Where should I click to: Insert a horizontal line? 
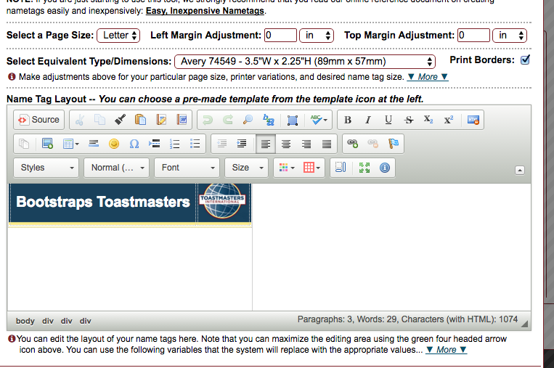click(x=94, y=144)
